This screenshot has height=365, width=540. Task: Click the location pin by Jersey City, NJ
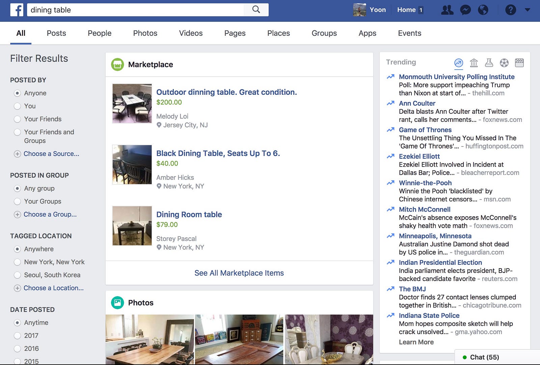tap(159, 125)
